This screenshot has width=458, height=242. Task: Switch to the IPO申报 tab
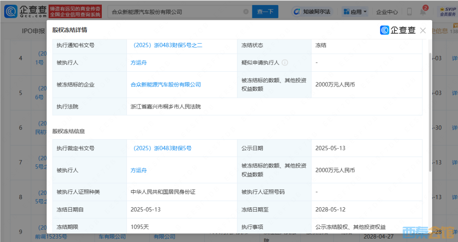pos(33,31)
